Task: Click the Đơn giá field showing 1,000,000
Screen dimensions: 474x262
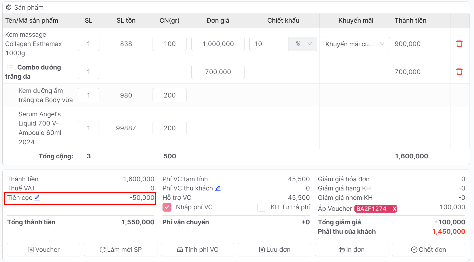Action: [218, 44]
